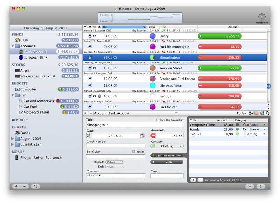
Task: Click the Bank Account building icon
Action: [x=21, y=52]
